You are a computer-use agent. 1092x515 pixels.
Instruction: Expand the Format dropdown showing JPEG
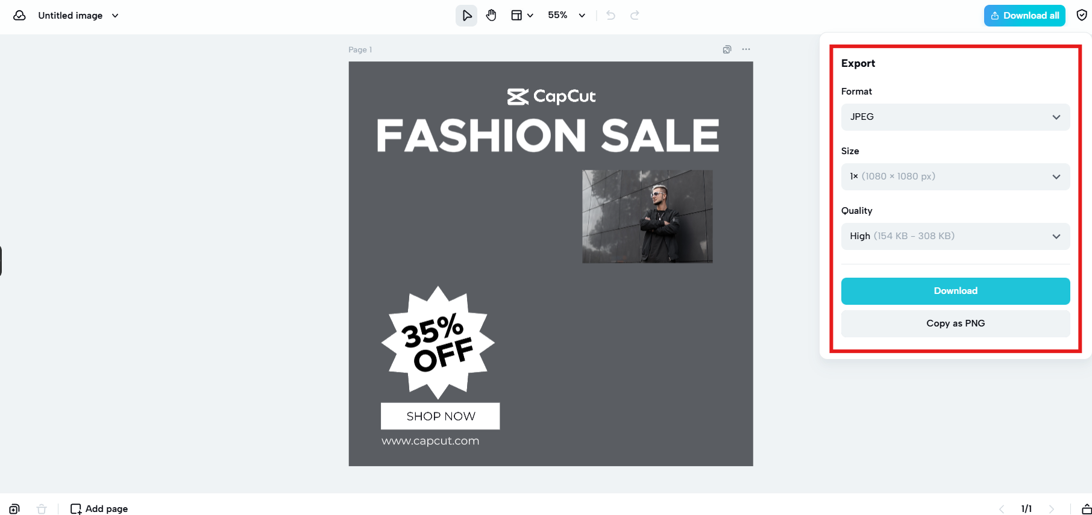[x=955, y=117]
